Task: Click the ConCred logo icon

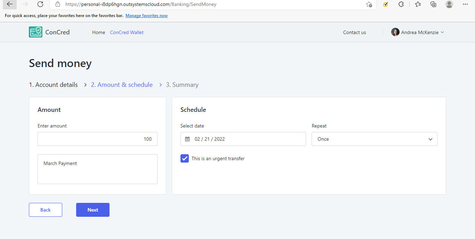Action: pyautogui.click(x=35, y=32)
